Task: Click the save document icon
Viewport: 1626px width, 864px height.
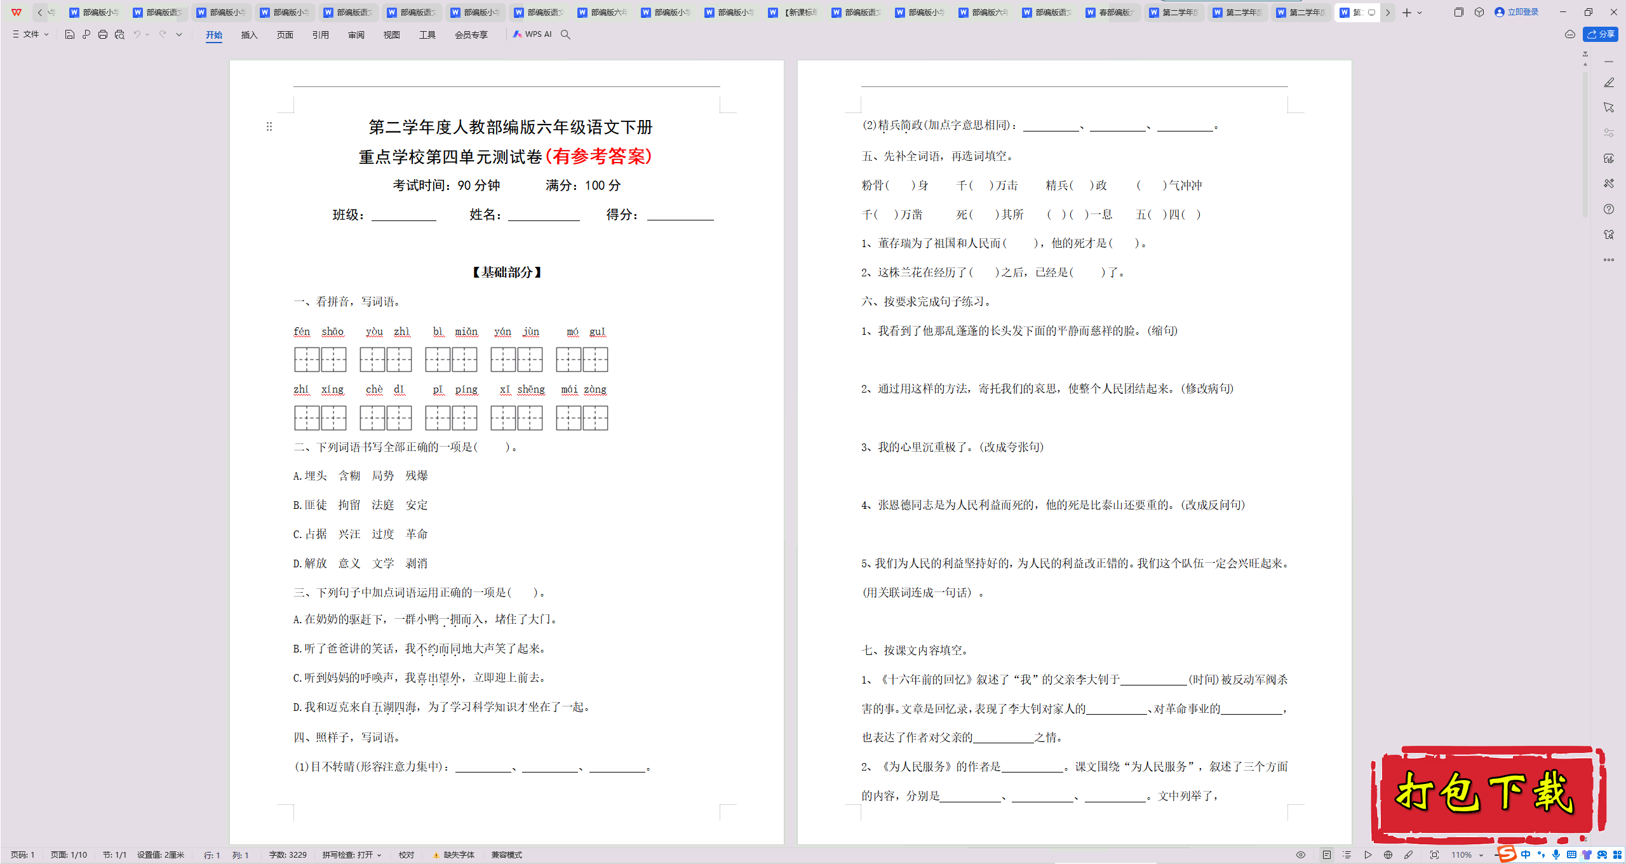Action: click(x=70, y=34)
